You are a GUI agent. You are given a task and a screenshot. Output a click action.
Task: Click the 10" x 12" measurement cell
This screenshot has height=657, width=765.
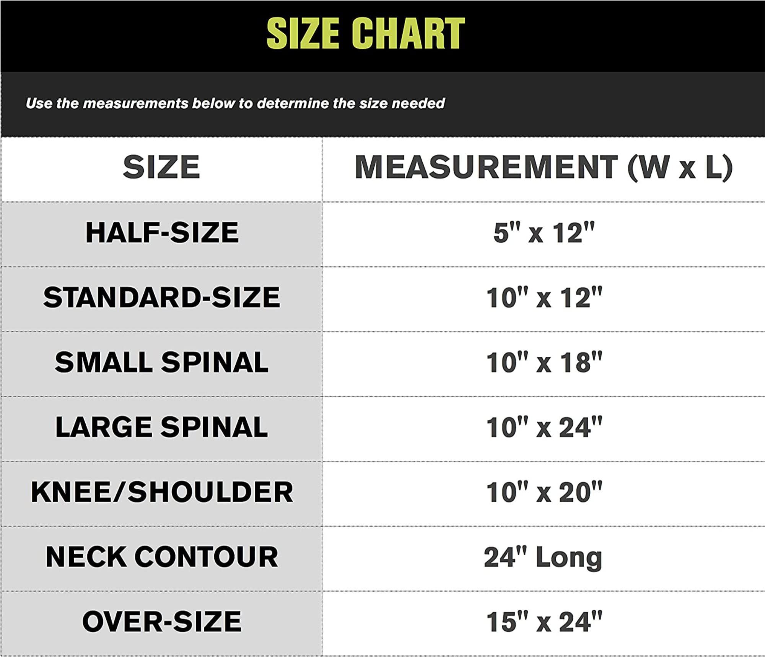[544, 298]
